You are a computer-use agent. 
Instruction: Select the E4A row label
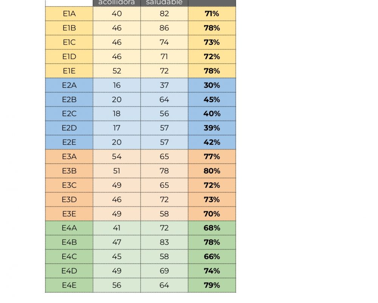coord(69,228)
